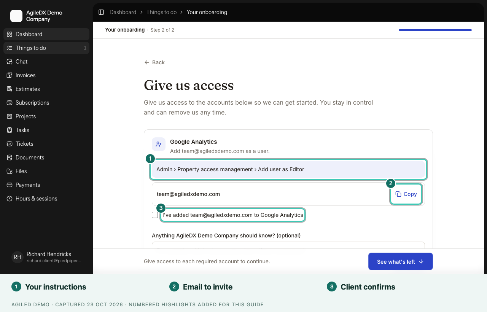Click the AgileDX Demo Company logo

point(16,16)
